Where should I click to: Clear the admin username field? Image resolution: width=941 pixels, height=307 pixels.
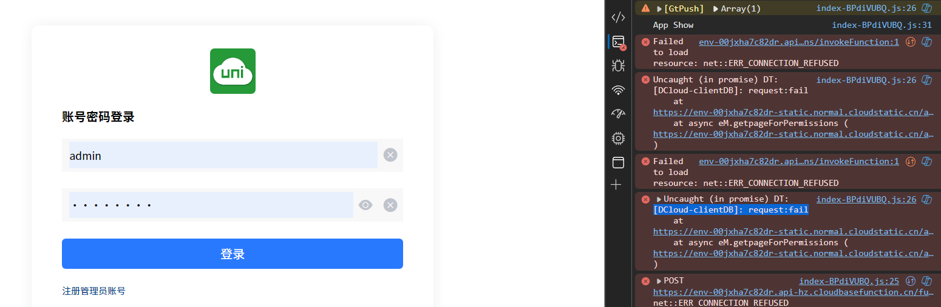coord(390,155)
